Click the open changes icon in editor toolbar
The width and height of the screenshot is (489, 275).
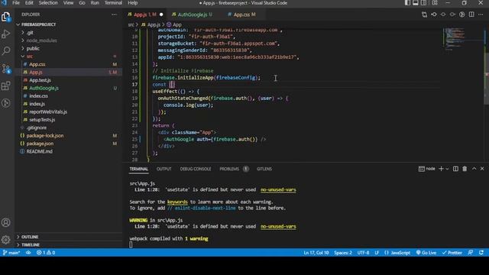pos(425,15)
